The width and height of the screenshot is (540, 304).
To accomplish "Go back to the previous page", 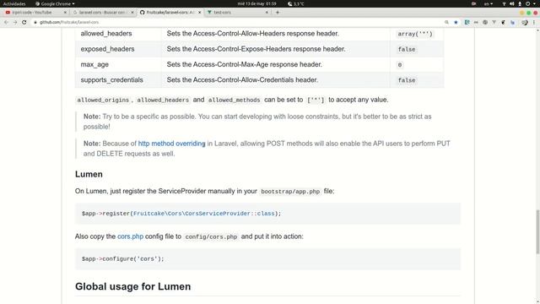I will pos(6,22).
